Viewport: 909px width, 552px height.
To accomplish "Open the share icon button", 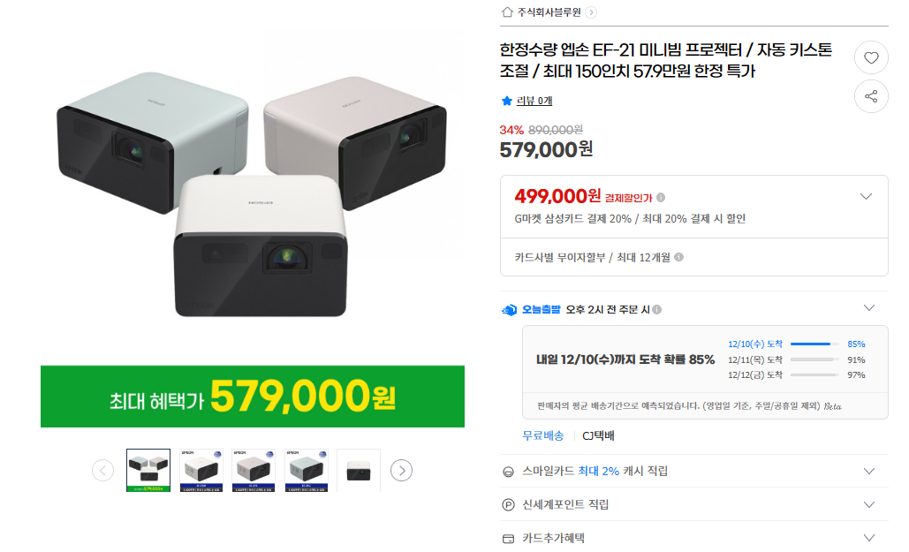I will [871, 96].
